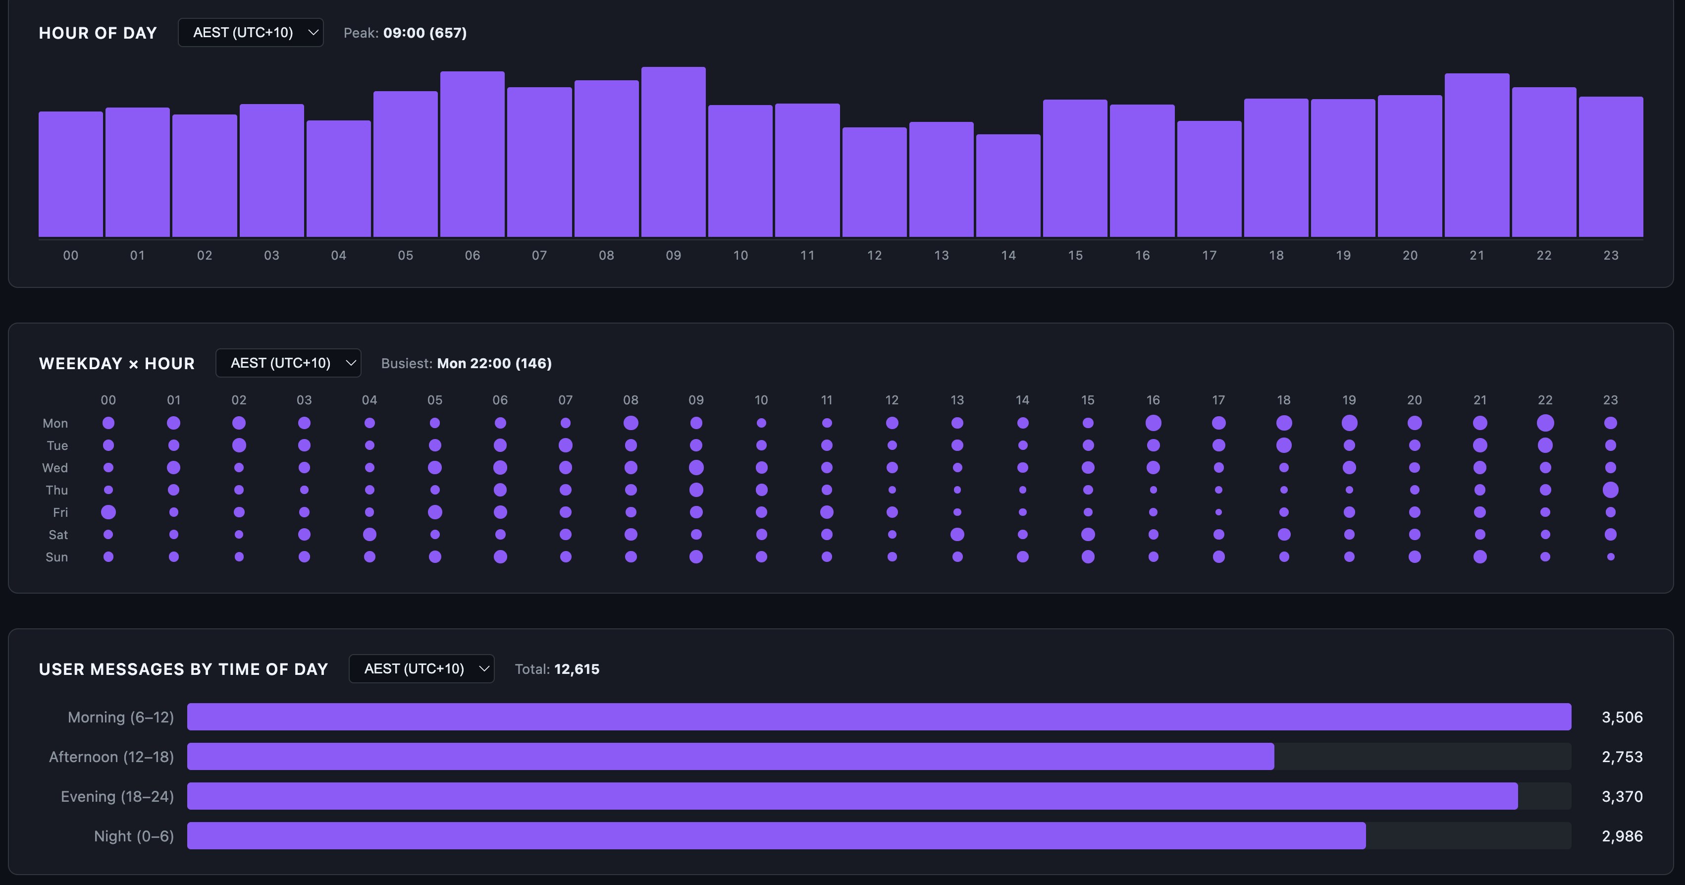Click the Sun 23:00 small dot
Viewport: 1685px width, 885px height.
pos(1610,557)
